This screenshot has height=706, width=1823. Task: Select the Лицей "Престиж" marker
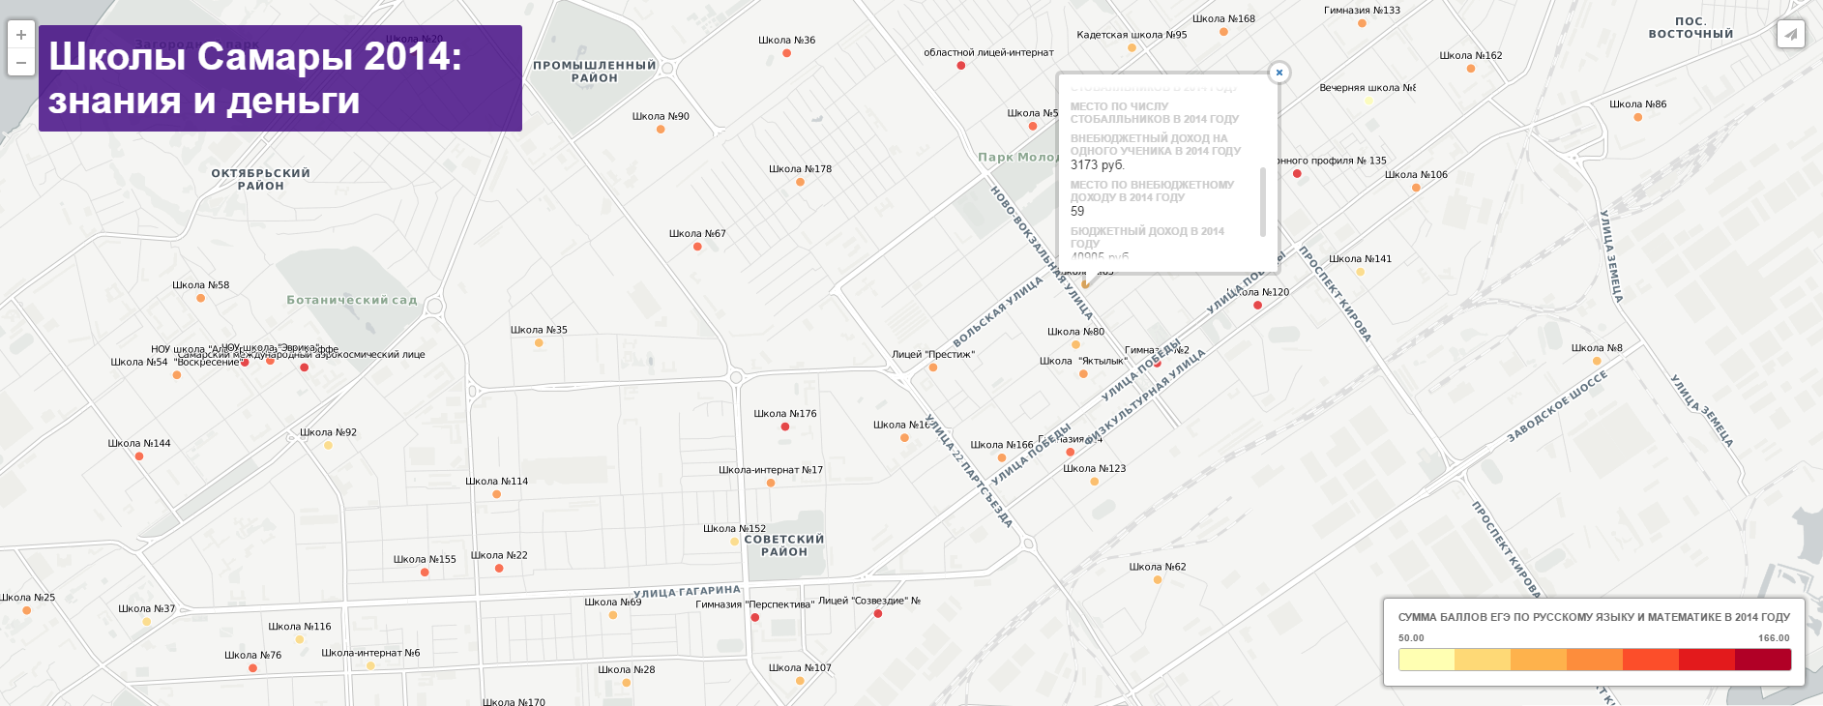coord(933,368)
